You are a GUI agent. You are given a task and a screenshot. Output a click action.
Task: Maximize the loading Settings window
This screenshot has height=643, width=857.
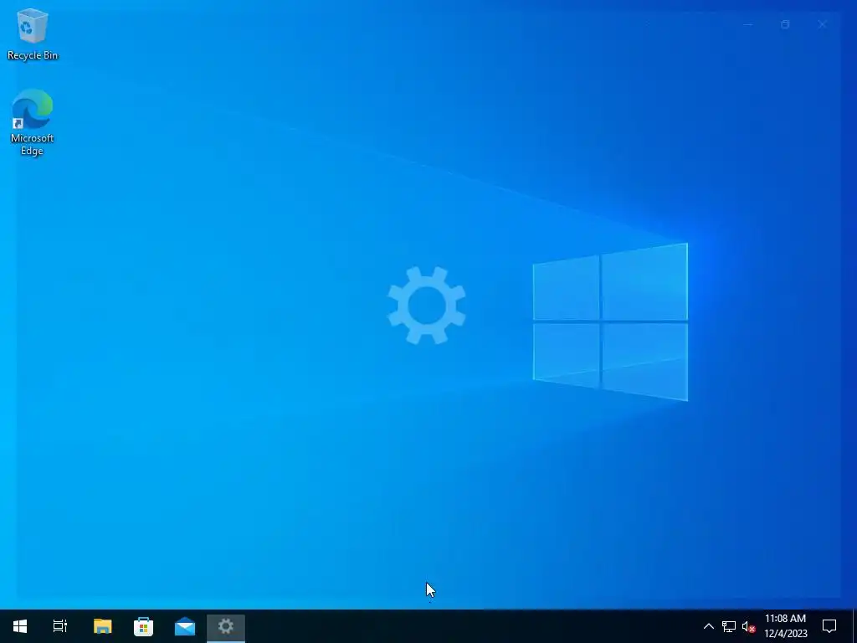tap(785, 24)
